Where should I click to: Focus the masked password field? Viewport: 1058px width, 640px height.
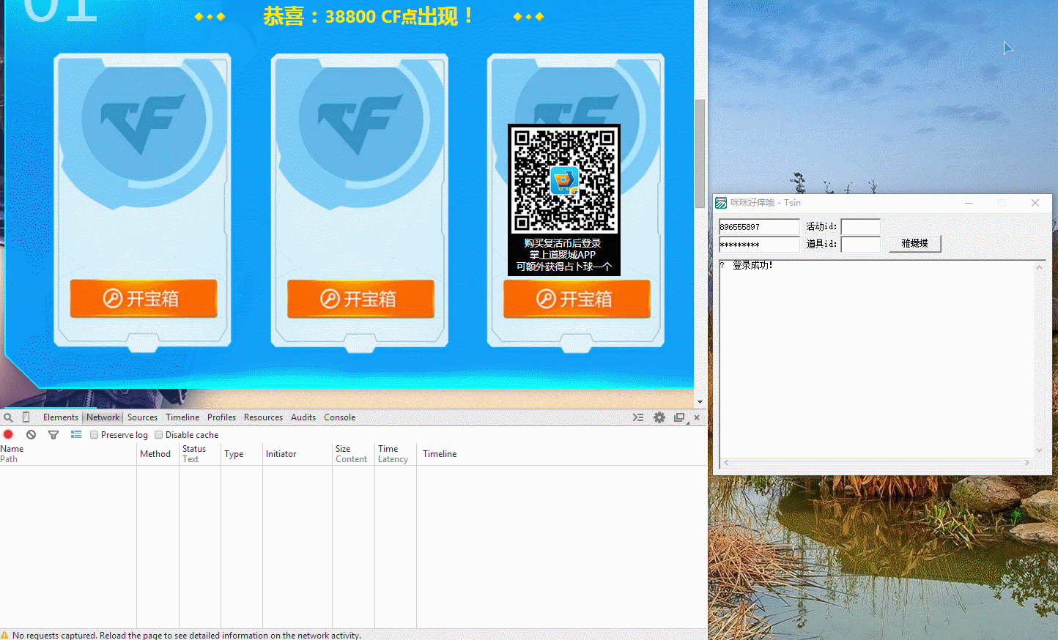[758, 245]
